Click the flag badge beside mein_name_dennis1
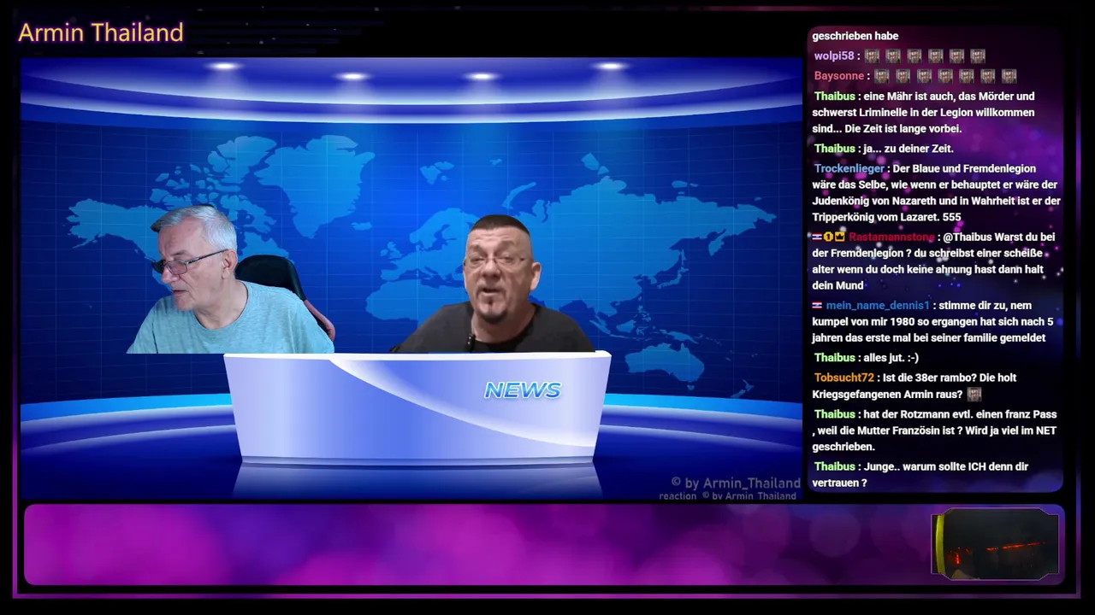Screen dimensions: 1095x615 (x=817, y=305)
